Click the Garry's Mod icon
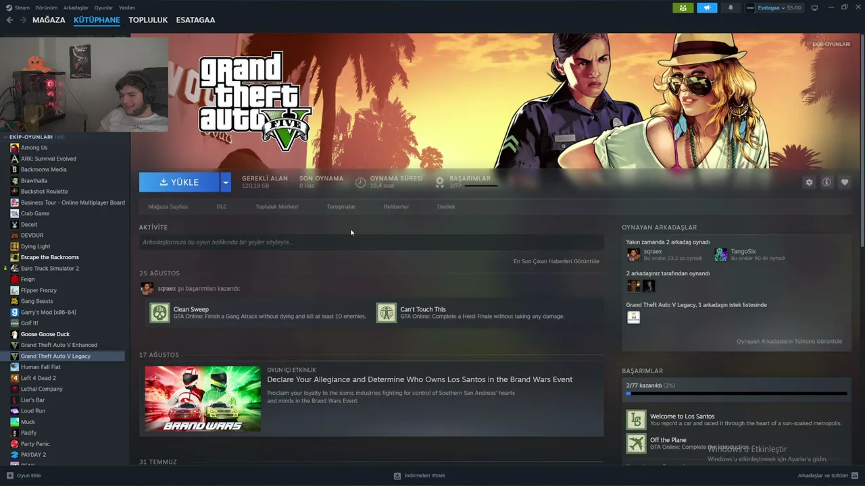Image resolution: width=865 pixels, height=486 pixels. (x=14, y=313)
